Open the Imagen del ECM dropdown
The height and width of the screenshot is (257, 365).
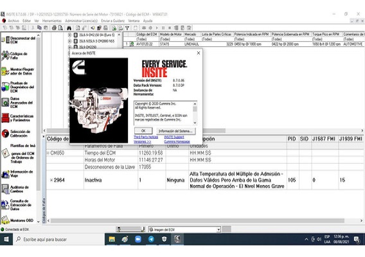pyautogui.click(x=218, y=229)
